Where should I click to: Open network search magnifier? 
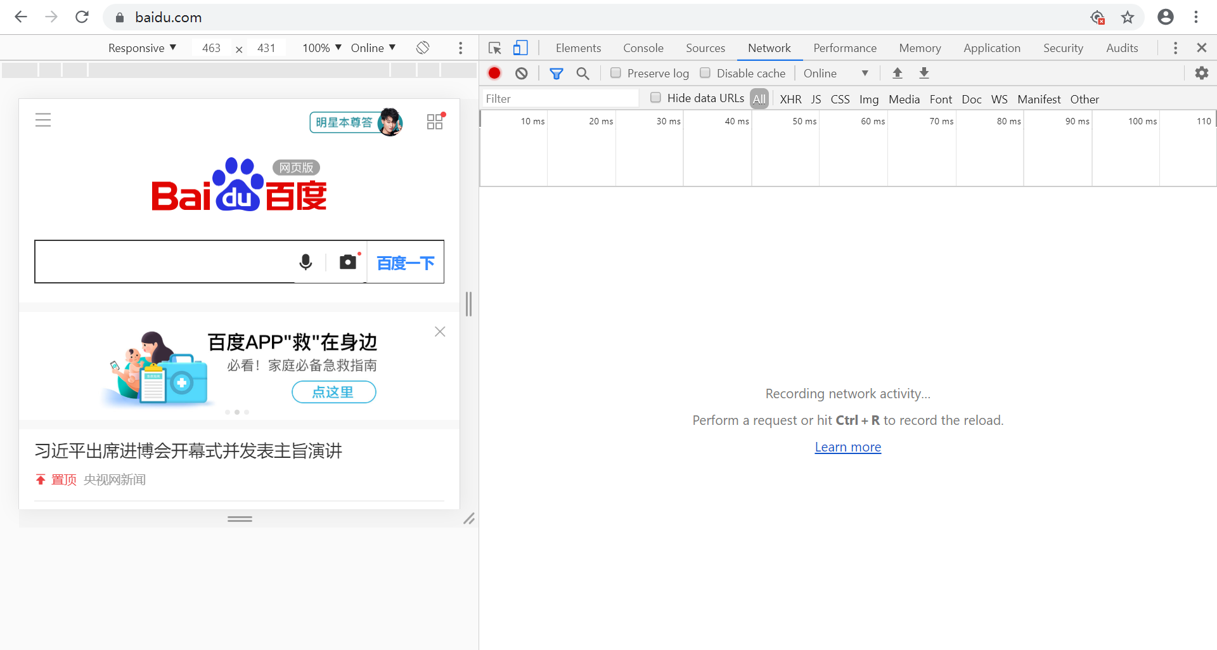tap(583, 74)
